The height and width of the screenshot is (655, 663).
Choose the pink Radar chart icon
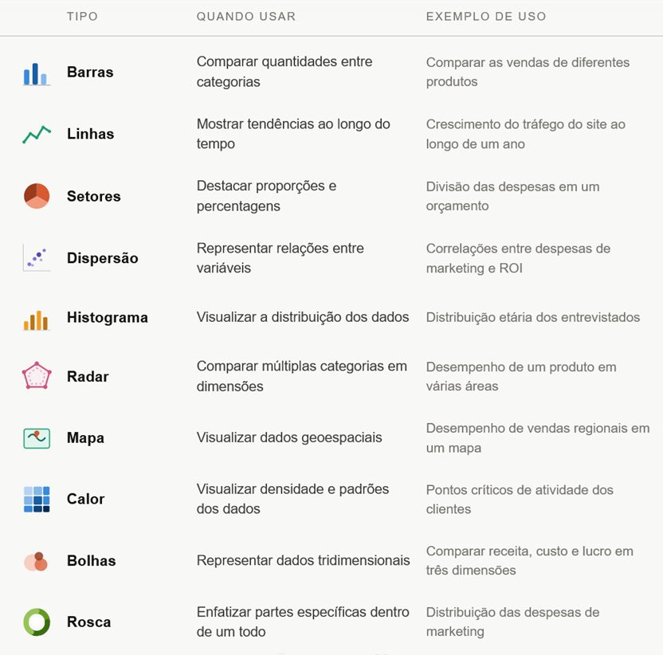(37, 376)
